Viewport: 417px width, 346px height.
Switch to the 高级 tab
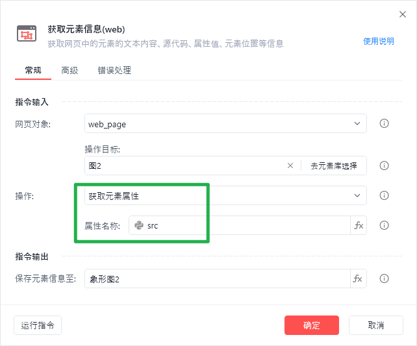click(69, 70)
